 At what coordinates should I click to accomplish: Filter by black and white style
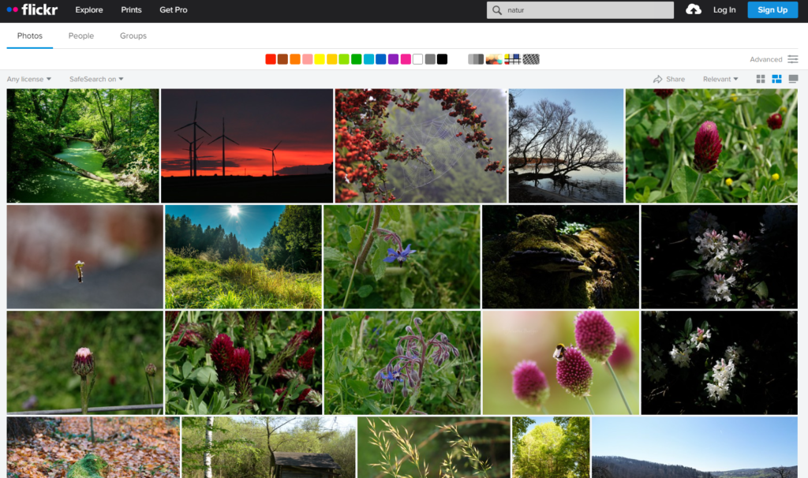point(476,59)
